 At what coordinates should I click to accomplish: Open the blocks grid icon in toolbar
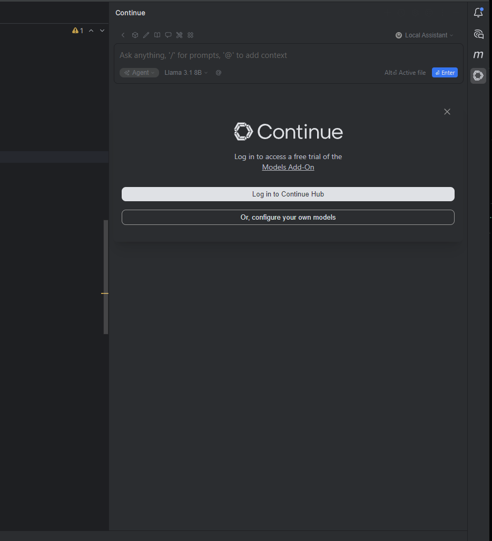pyautogui.click(x=190, y=35)
